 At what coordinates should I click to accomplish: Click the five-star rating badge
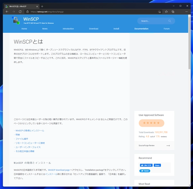152,123
